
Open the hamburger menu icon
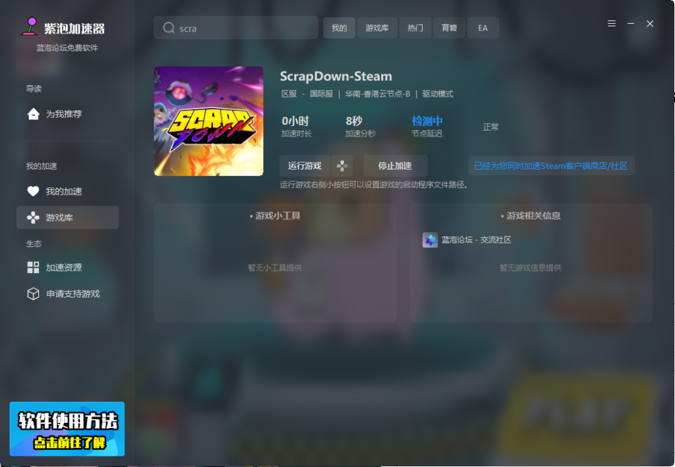[611, 24]
